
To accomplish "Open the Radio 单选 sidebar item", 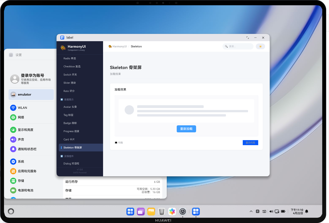I will pos(80,58).
